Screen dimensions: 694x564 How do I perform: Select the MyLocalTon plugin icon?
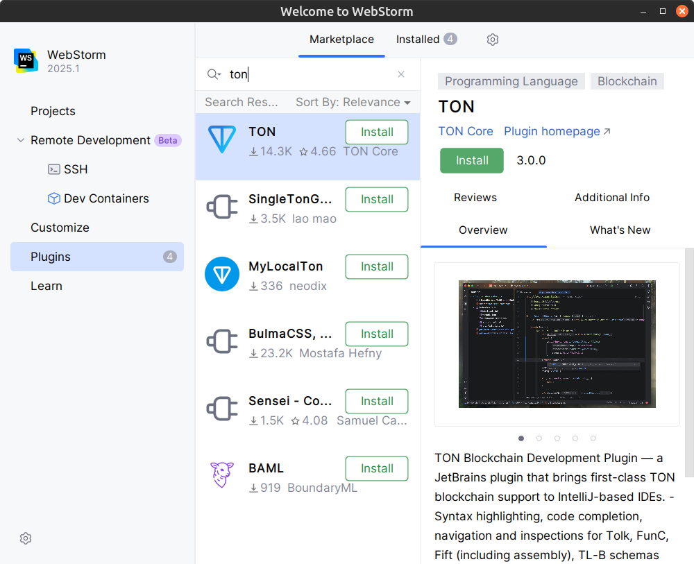coord(222,274)
